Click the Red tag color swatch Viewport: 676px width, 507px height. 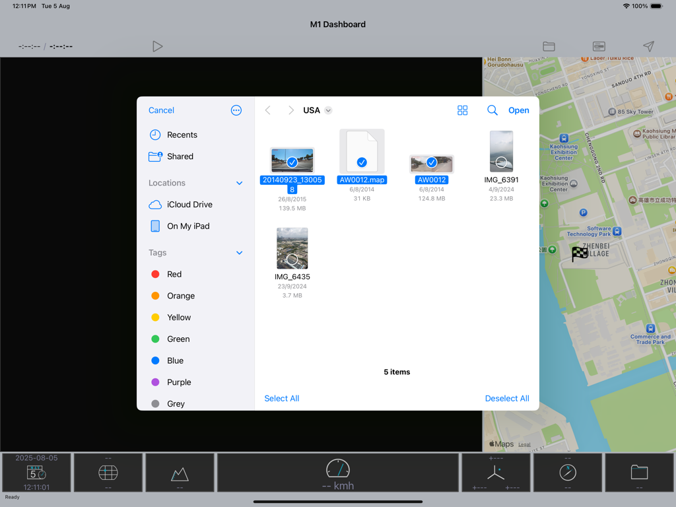pyautogui.click(x=157, y=274)
